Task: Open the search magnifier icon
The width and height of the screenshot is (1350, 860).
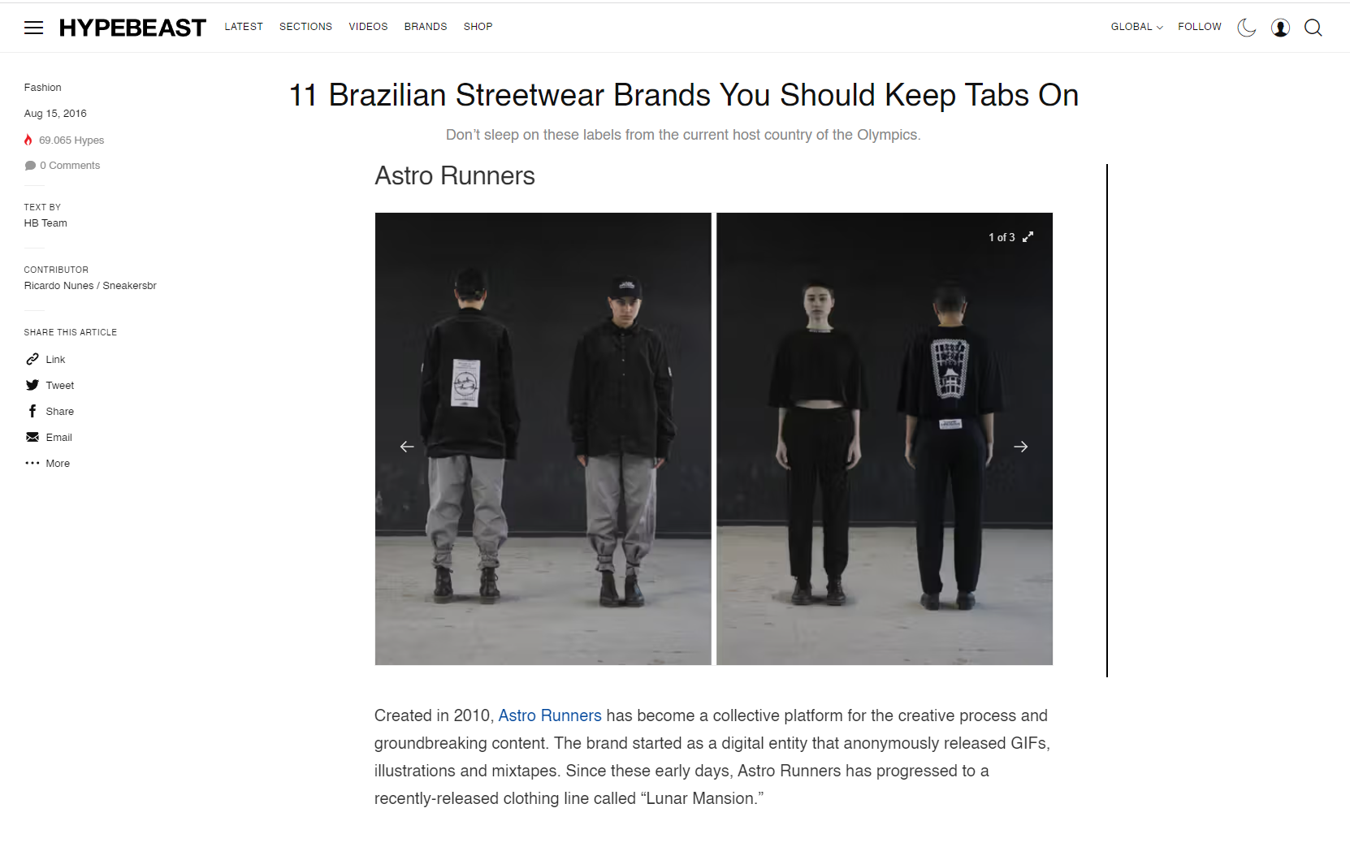Action: click(x=1313, y=28)
